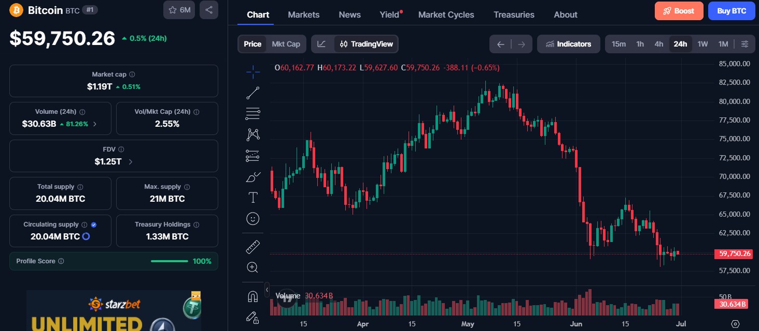Image resolution: width=759 pixels, height=331 pixels.
Task: Select the 15m timeframe
Action: click(x=619, y=44)
